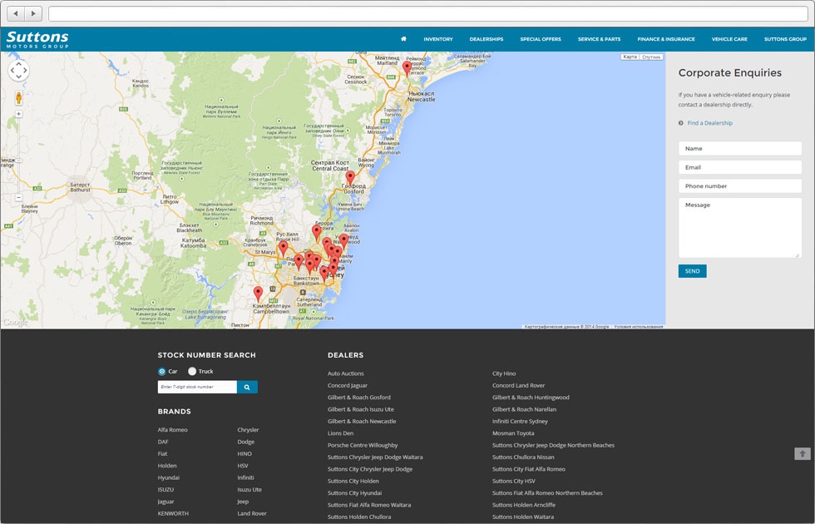Click the Send button

pyautogui.click(x=692, y=271)
